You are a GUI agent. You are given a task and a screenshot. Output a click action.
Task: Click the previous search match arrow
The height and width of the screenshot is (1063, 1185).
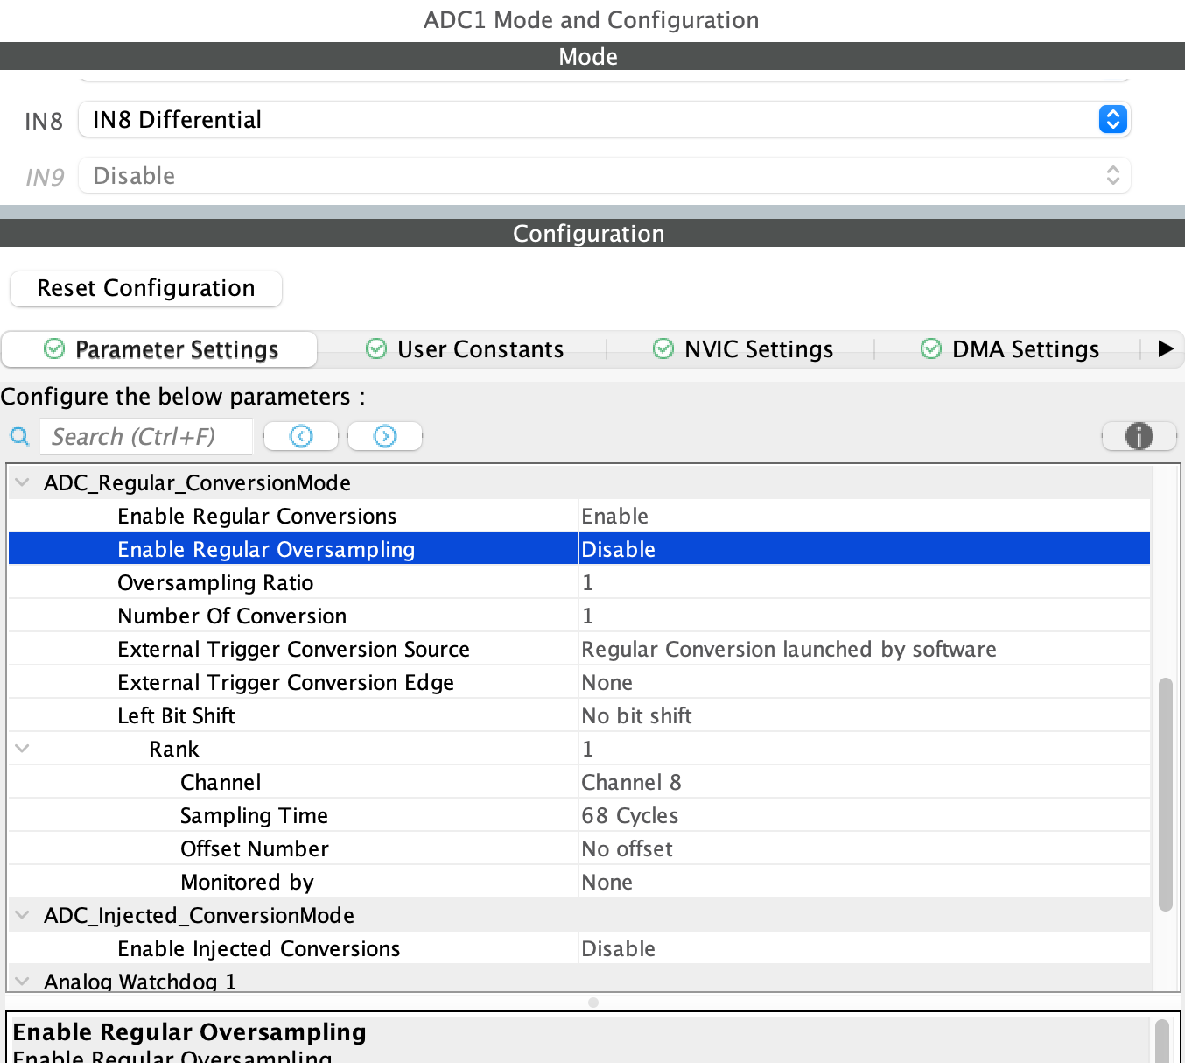(300, 435)
